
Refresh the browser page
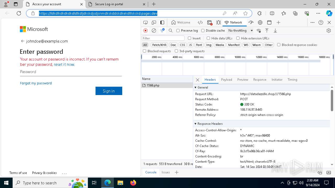[x=19, y=13]
